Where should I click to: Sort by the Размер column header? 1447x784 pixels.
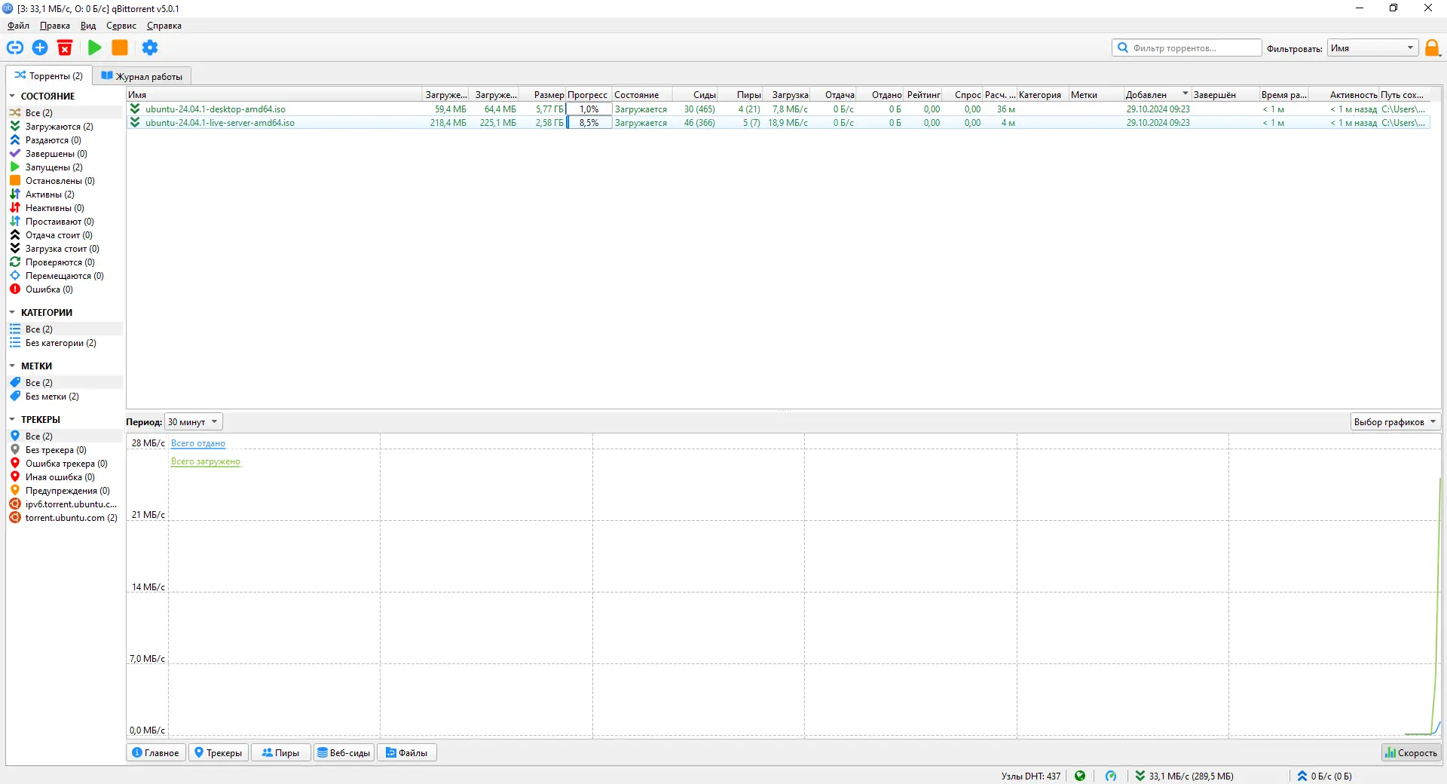click(x=543, y=95)
